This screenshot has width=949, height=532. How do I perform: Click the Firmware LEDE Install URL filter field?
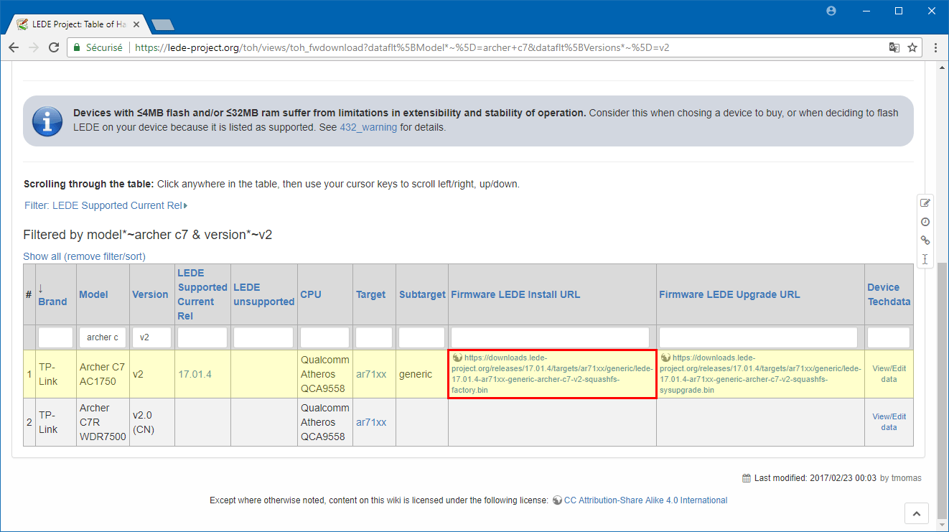tap(551, 337)
